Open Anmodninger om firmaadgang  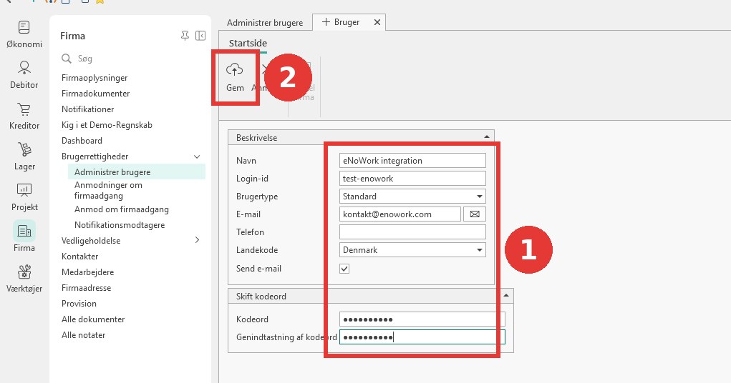pyautogui.click(x=108, y=190)
